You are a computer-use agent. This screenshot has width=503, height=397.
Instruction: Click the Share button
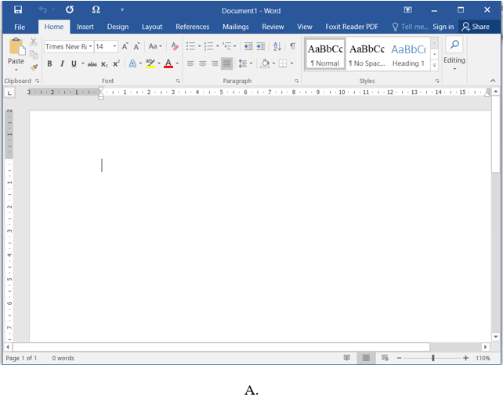pos(476,27)
